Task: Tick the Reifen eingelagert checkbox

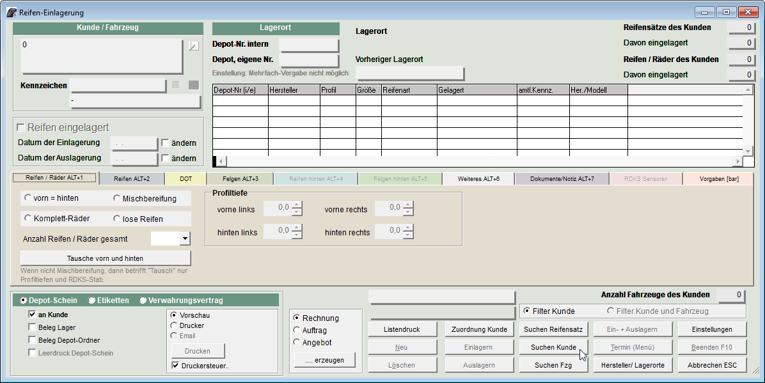Action: [x=20, y=127]
